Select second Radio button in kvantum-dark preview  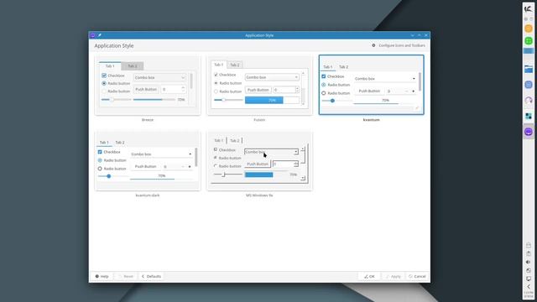(x=100, y=169)
